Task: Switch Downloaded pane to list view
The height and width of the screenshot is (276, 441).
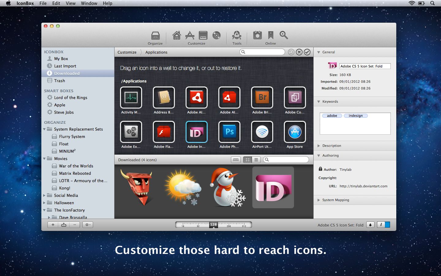Action: [x=256, y=159]
